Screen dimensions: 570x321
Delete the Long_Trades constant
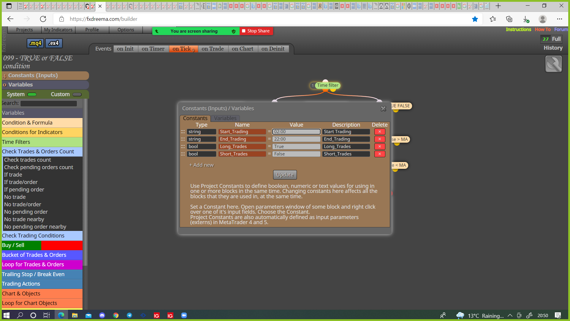380,147
